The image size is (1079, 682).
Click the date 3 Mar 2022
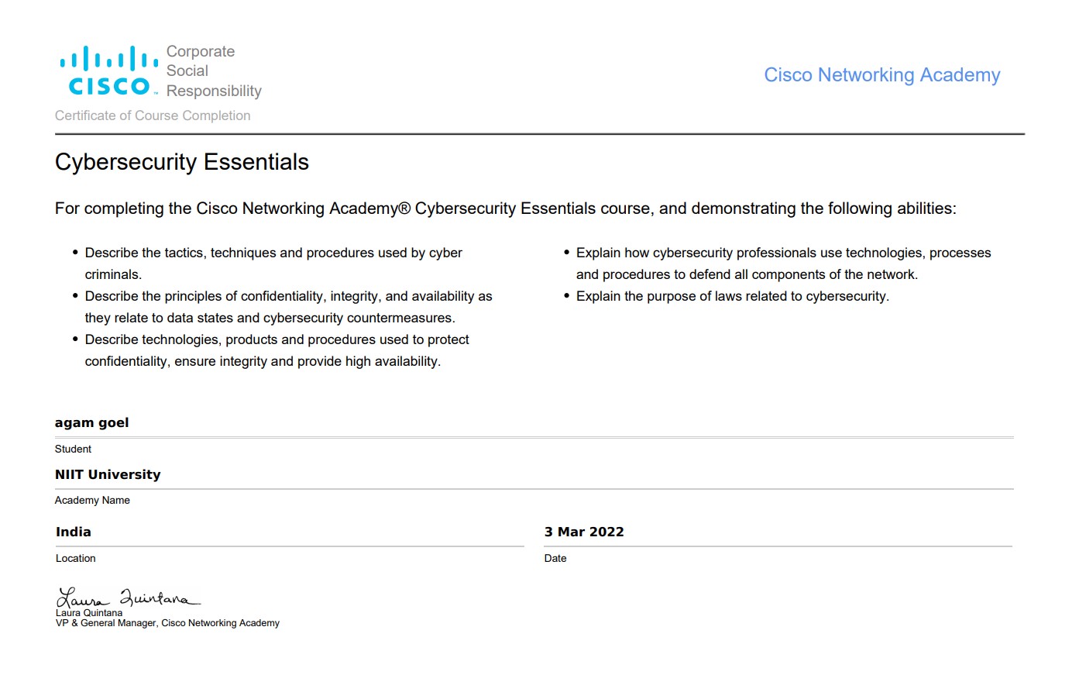tap(584, 532)
